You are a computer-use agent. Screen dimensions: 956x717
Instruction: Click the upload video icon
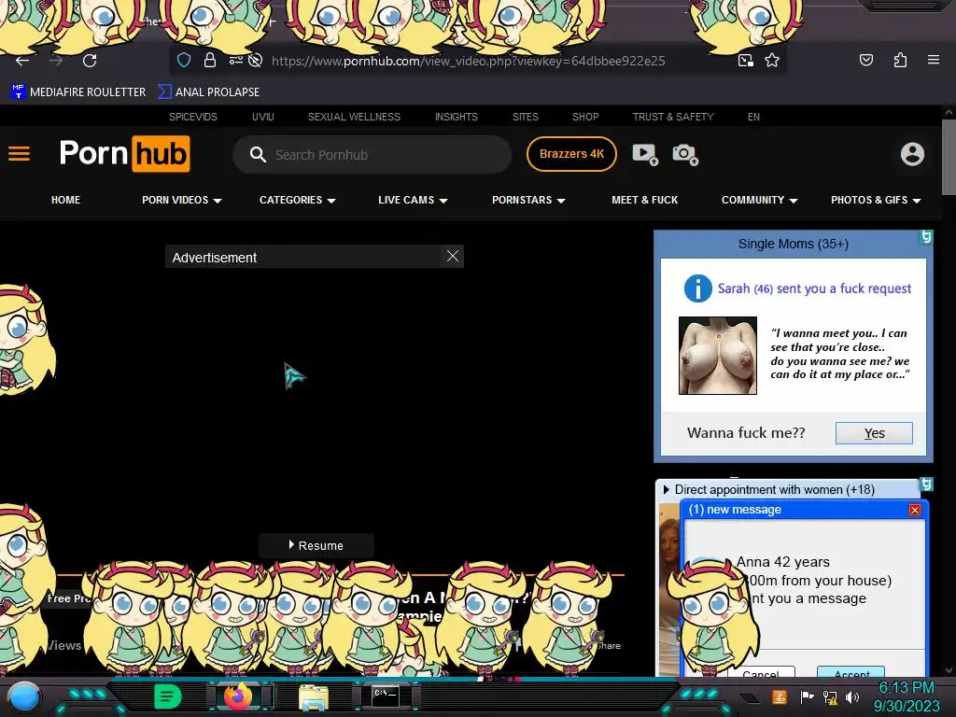(644, 154)
